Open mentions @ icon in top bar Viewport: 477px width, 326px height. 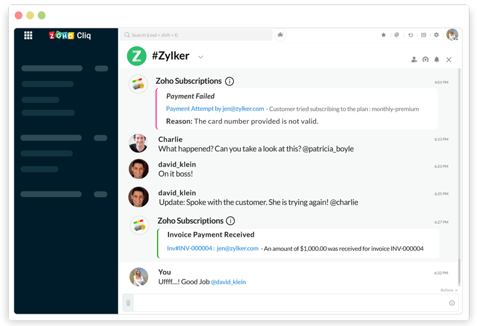[x=397, y=35]
